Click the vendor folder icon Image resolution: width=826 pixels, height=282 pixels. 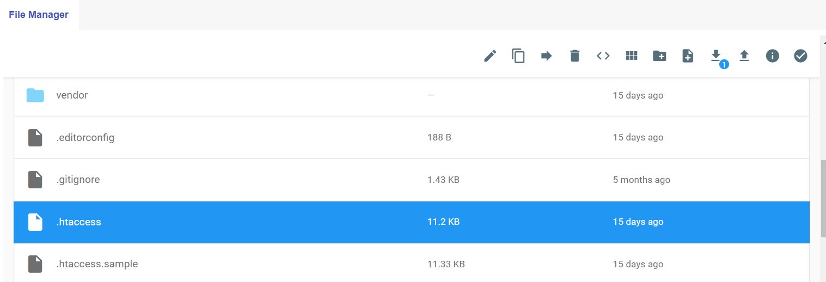(x=35, y=95)
